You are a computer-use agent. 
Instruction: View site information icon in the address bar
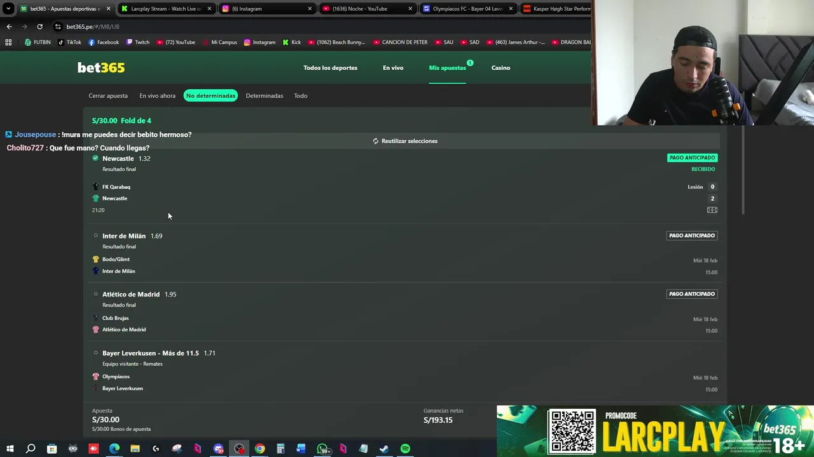58,27
